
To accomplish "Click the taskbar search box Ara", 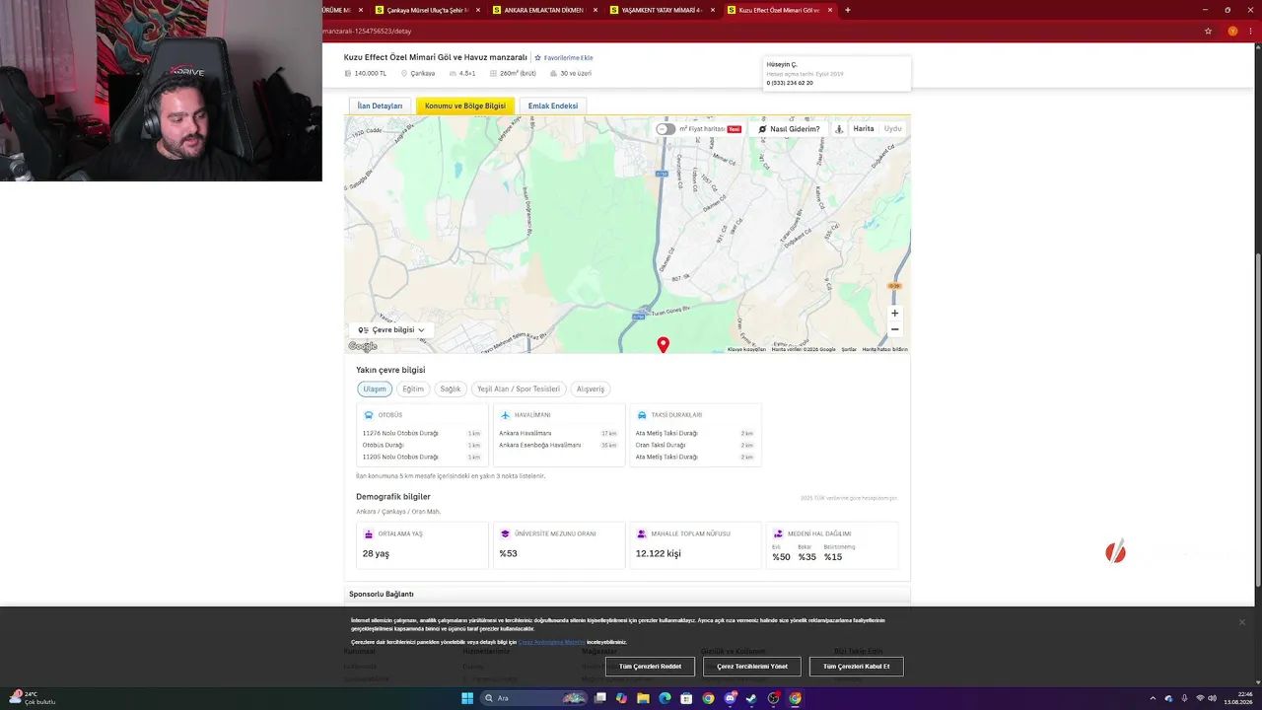I will (x=533, y=698).
